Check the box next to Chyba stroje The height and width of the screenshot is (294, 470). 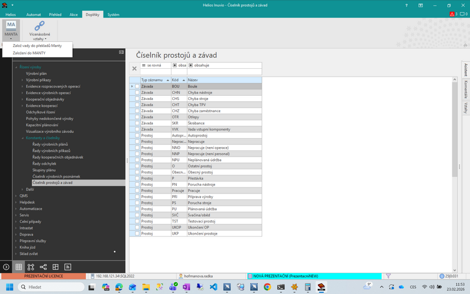pyautogui.click(x=137, y=99)
